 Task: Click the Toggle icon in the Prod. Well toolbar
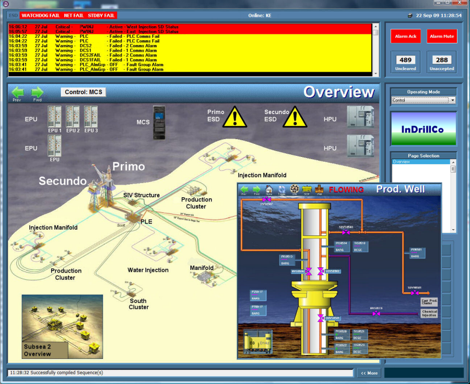(282, 189)
